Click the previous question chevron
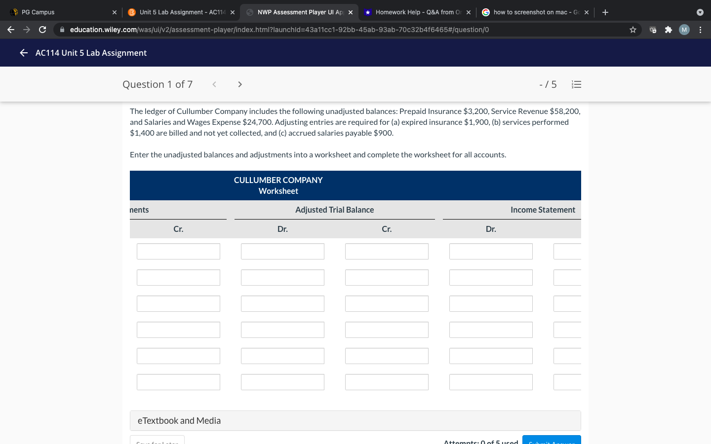The image size is (711, 444). (214, 84)
